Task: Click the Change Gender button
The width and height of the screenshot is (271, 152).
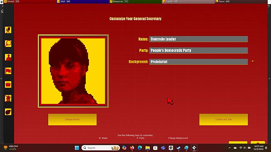Action: 72,120
